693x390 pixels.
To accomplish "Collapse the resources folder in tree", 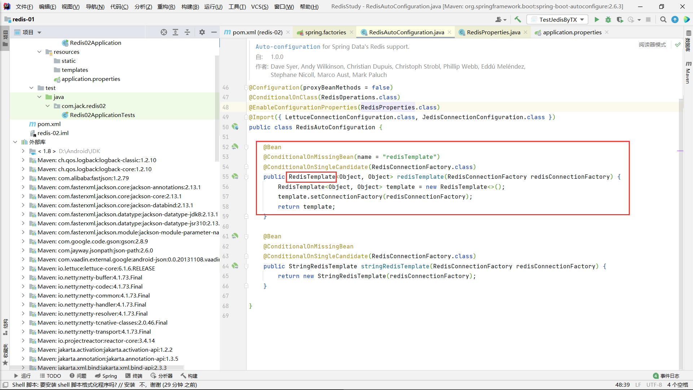I will click(x=39, y=52).
